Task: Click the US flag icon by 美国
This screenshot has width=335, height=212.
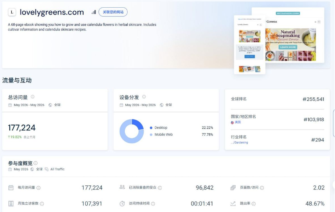Action: tap(232, 122)
